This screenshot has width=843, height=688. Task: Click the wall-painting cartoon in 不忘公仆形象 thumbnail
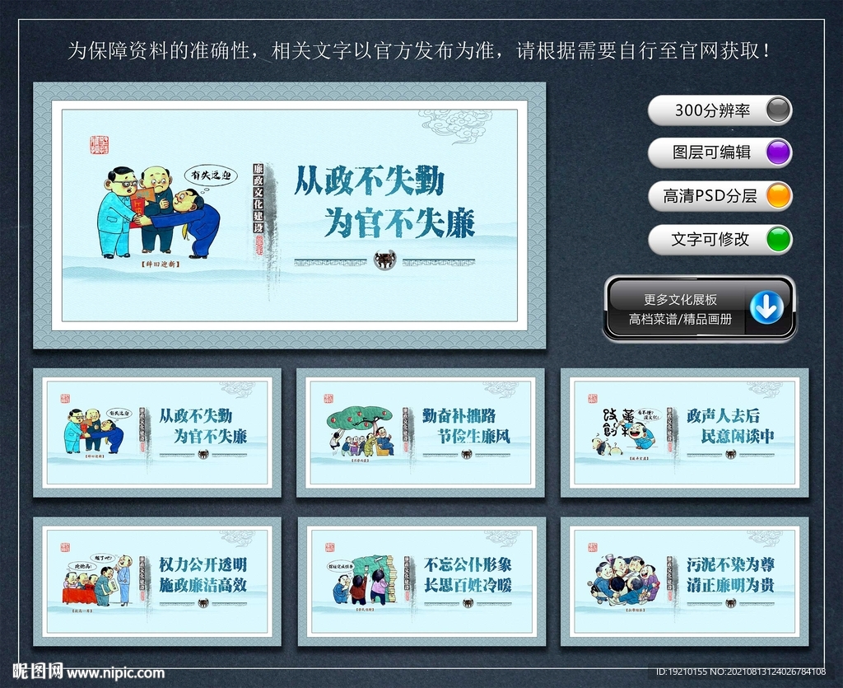(362, 580)
